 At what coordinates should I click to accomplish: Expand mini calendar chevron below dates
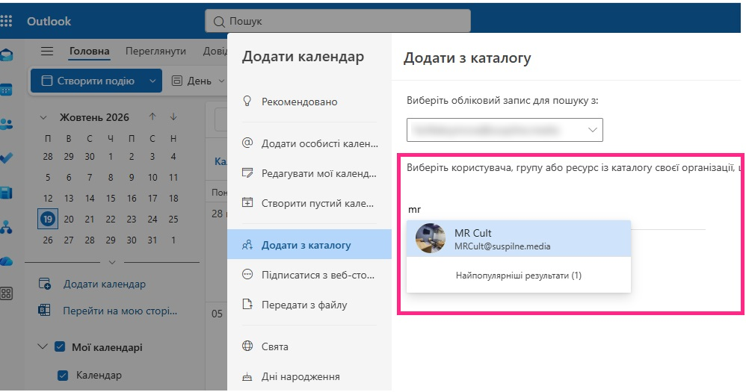[x=112, y=262]
